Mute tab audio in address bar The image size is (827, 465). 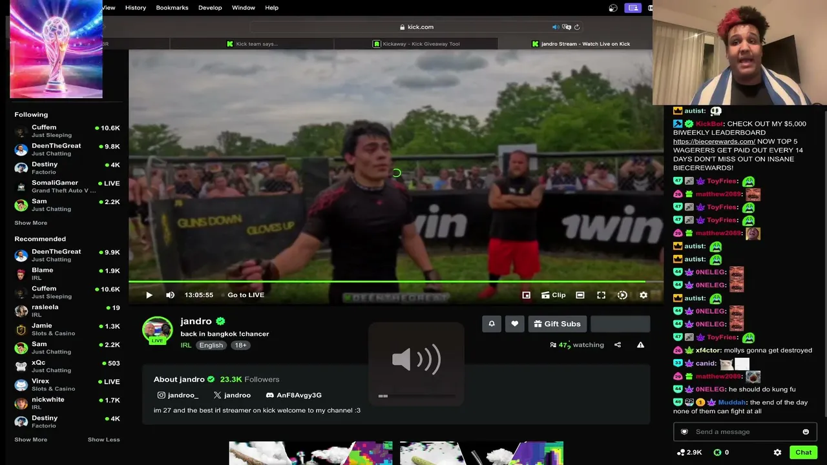[x=556, y=27]
